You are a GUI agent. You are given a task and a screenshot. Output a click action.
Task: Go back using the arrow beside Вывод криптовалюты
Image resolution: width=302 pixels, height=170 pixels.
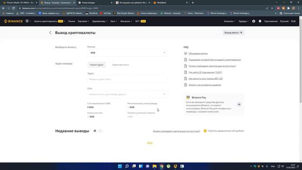(50, 33)
